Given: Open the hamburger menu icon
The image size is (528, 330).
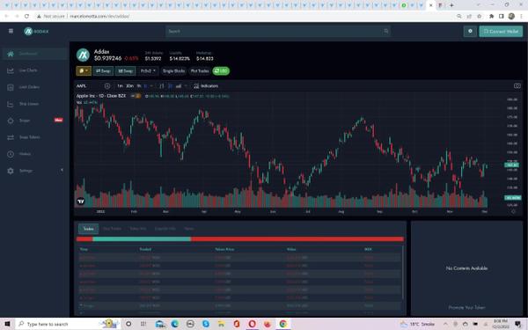Looking at the screenshot, I should 11,31.
